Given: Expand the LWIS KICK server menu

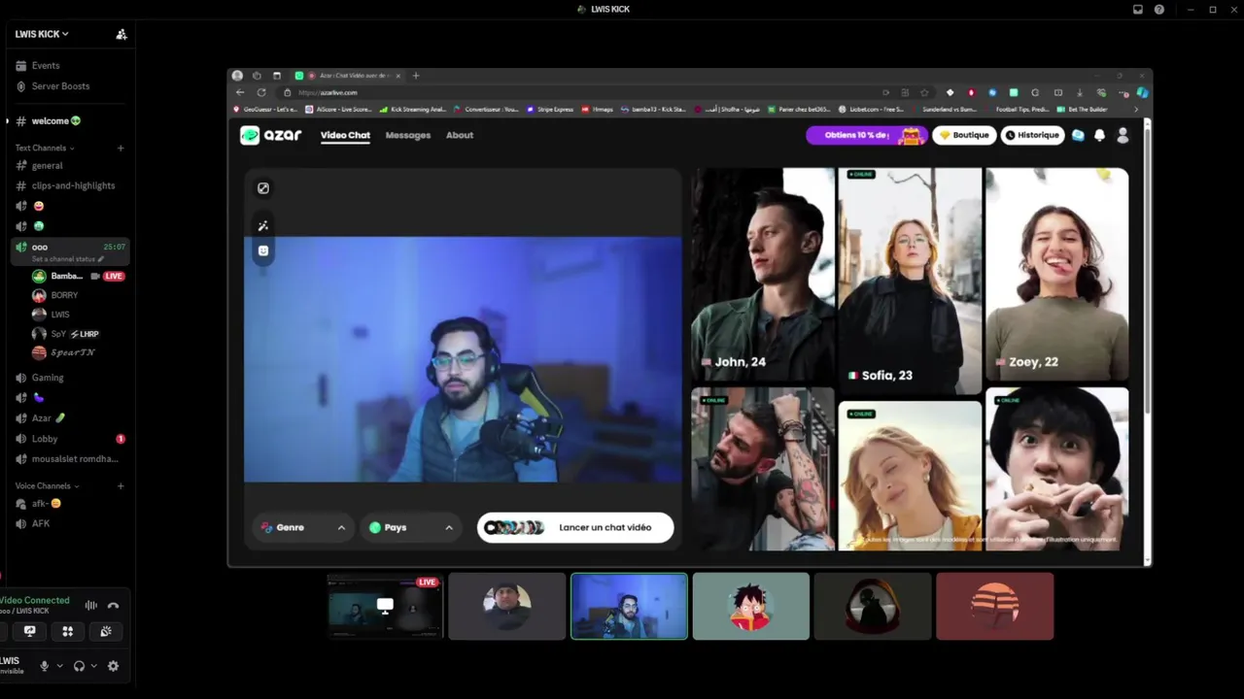Looking at the screenshot, I should (42, 34).
